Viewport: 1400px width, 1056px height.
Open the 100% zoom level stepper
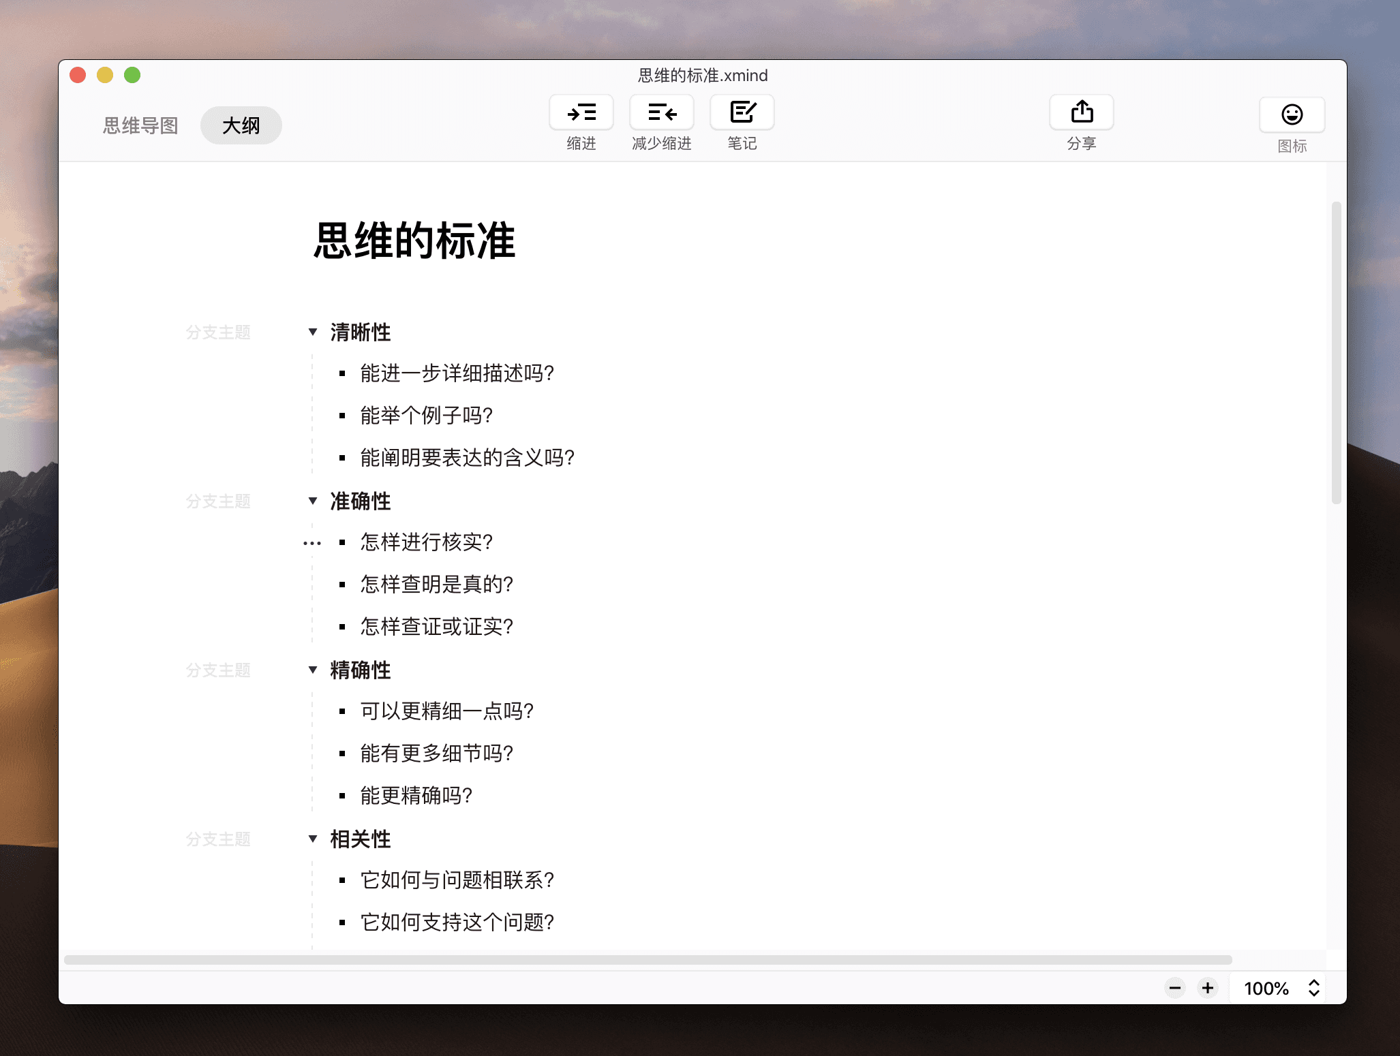[1311, 987]
